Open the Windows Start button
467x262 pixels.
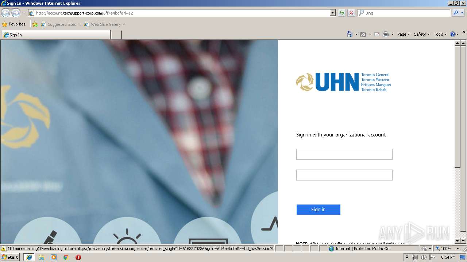tap(10, 257)
